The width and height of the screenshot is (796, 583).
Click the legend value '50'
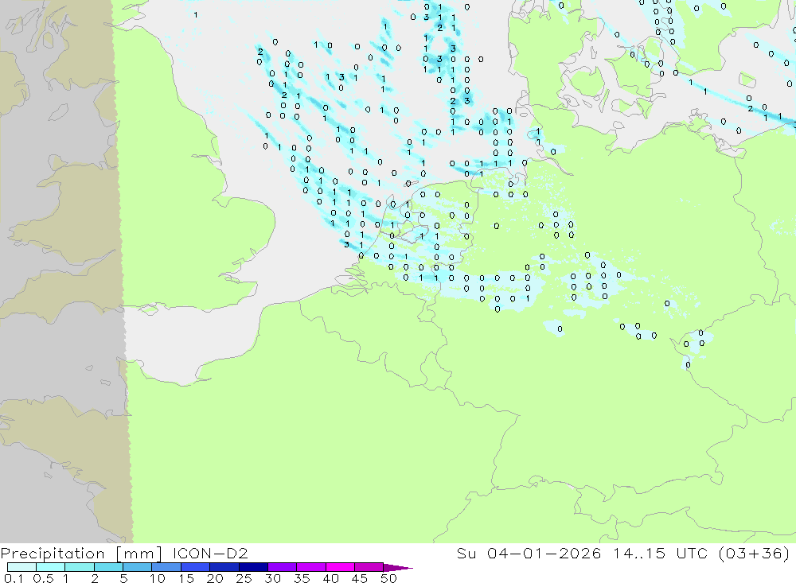tap(388, 578)
